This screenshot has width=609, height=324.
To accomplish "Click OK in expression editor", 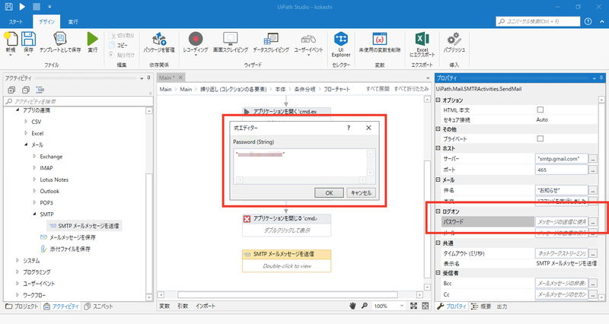I will (x=329, y=193).
